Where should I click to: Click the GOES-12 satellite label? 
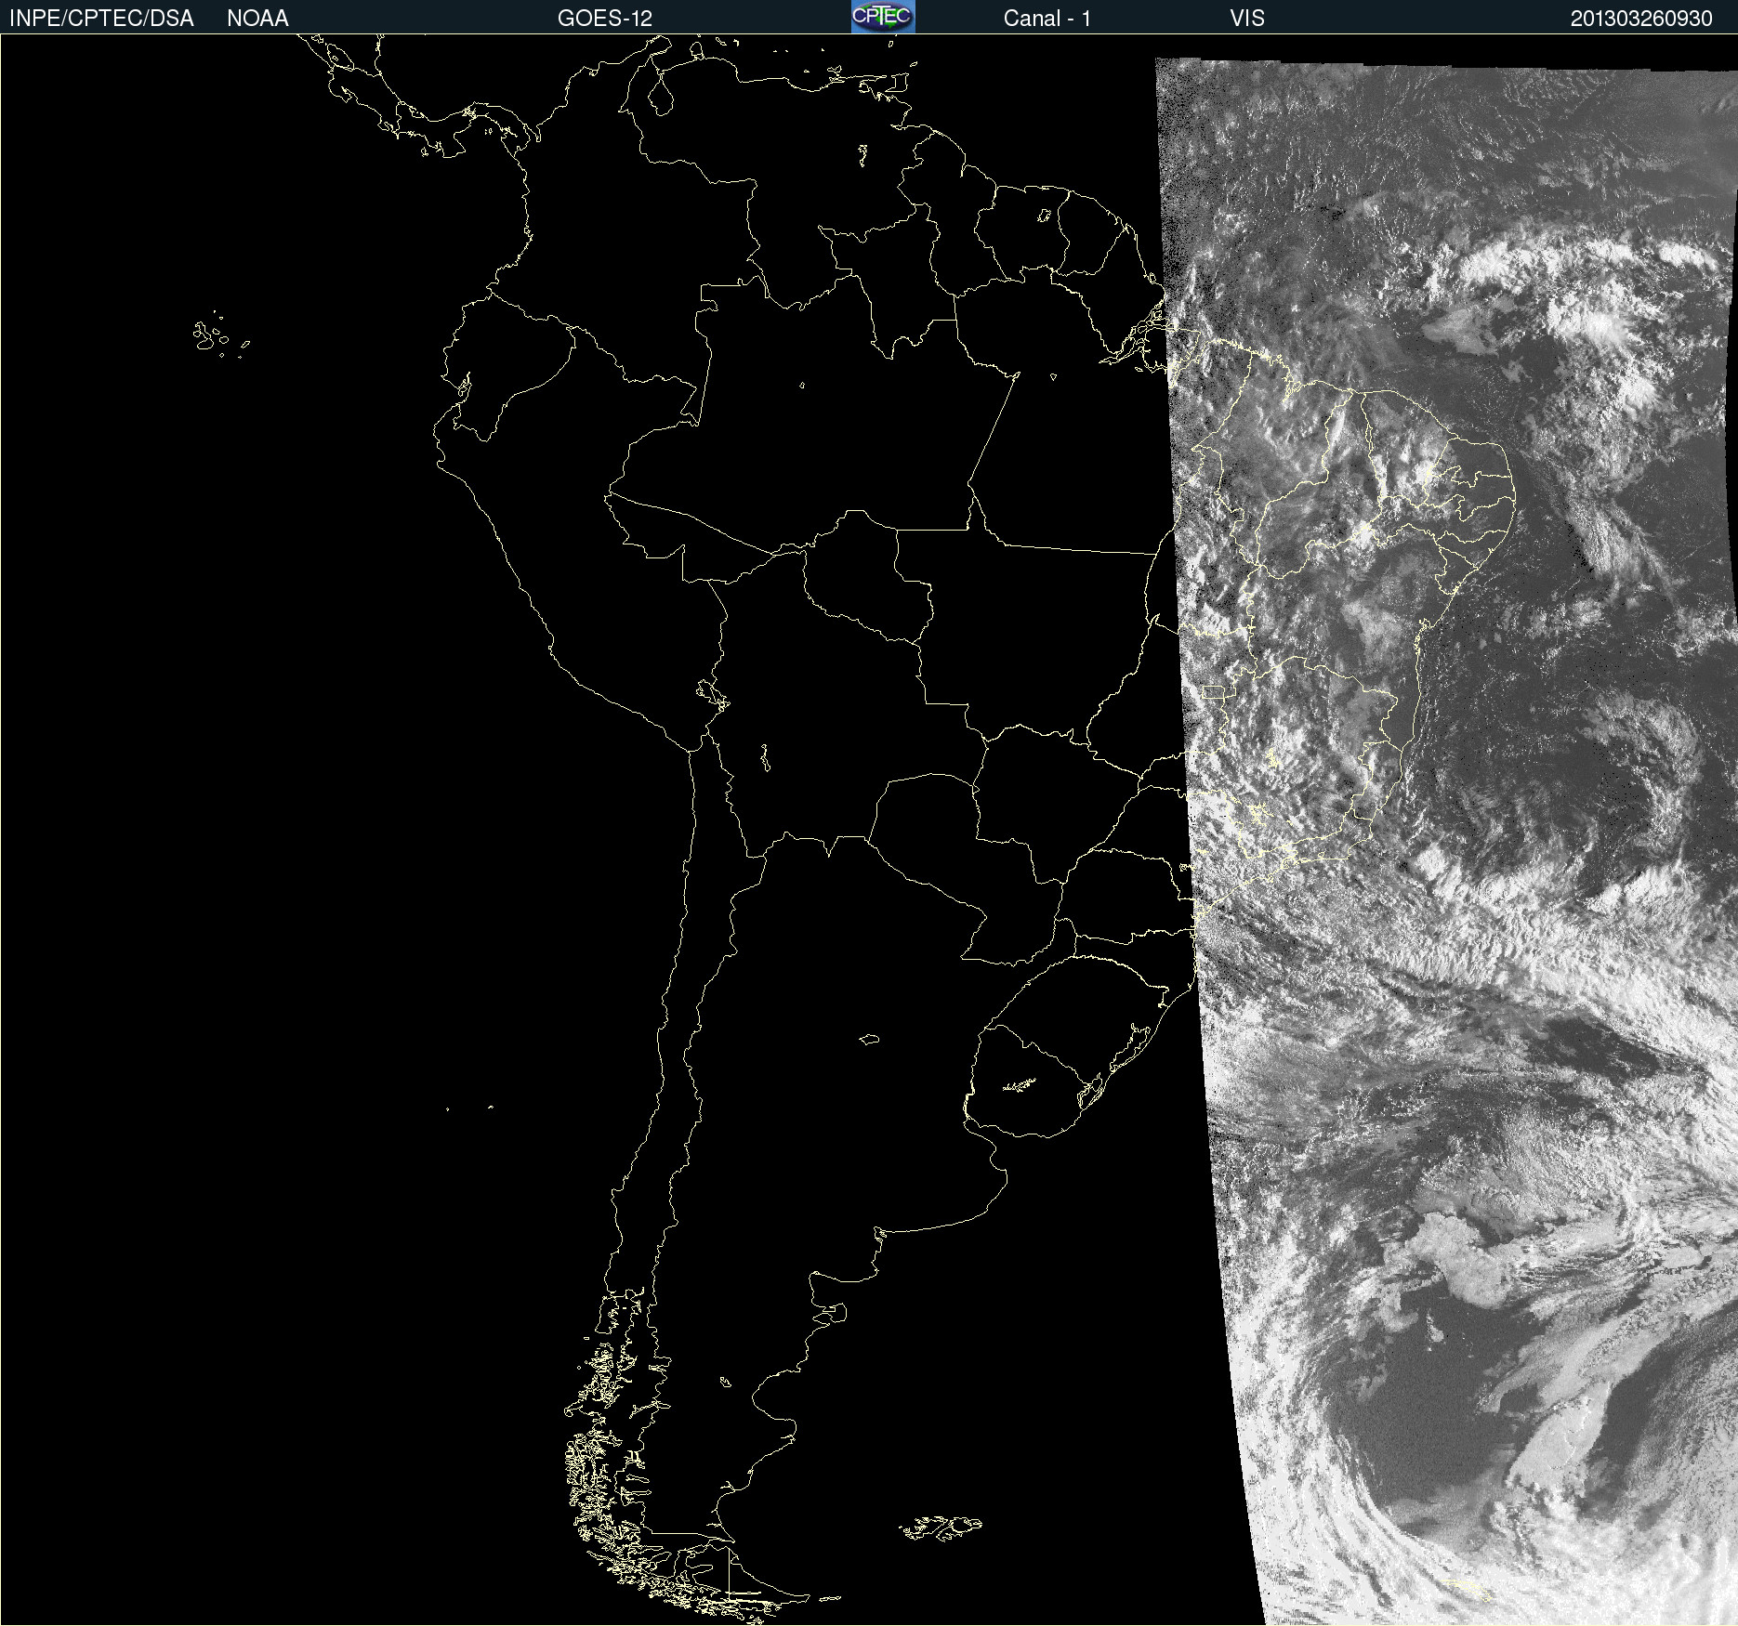[605, 19]
